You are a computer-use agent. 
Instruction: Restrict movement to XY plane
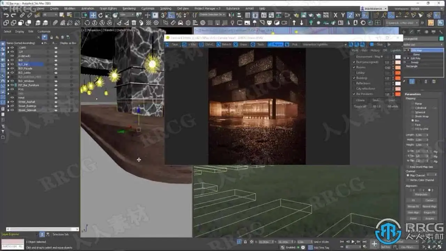357,15
